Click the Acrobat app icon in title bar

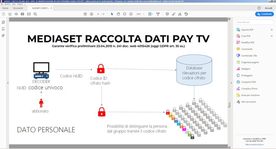[x=1, y=1]
